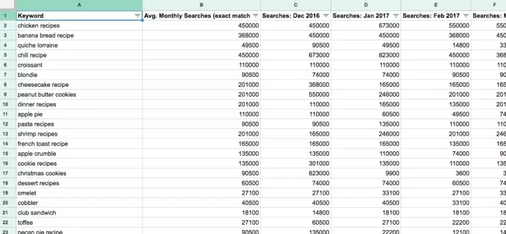Click 9900 in christmas cookies row
506x234 pixels.
[366, 173]
